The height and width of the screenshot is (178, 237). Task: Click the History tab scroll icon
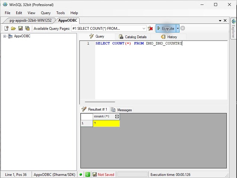click(163, 37)
